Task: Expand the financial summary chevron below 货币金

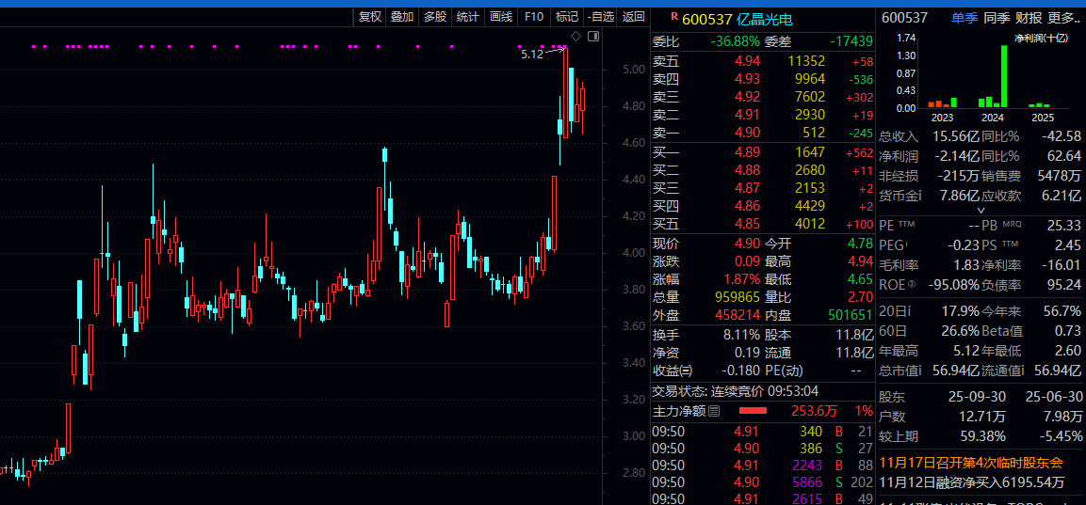Action: coord(981,210)
